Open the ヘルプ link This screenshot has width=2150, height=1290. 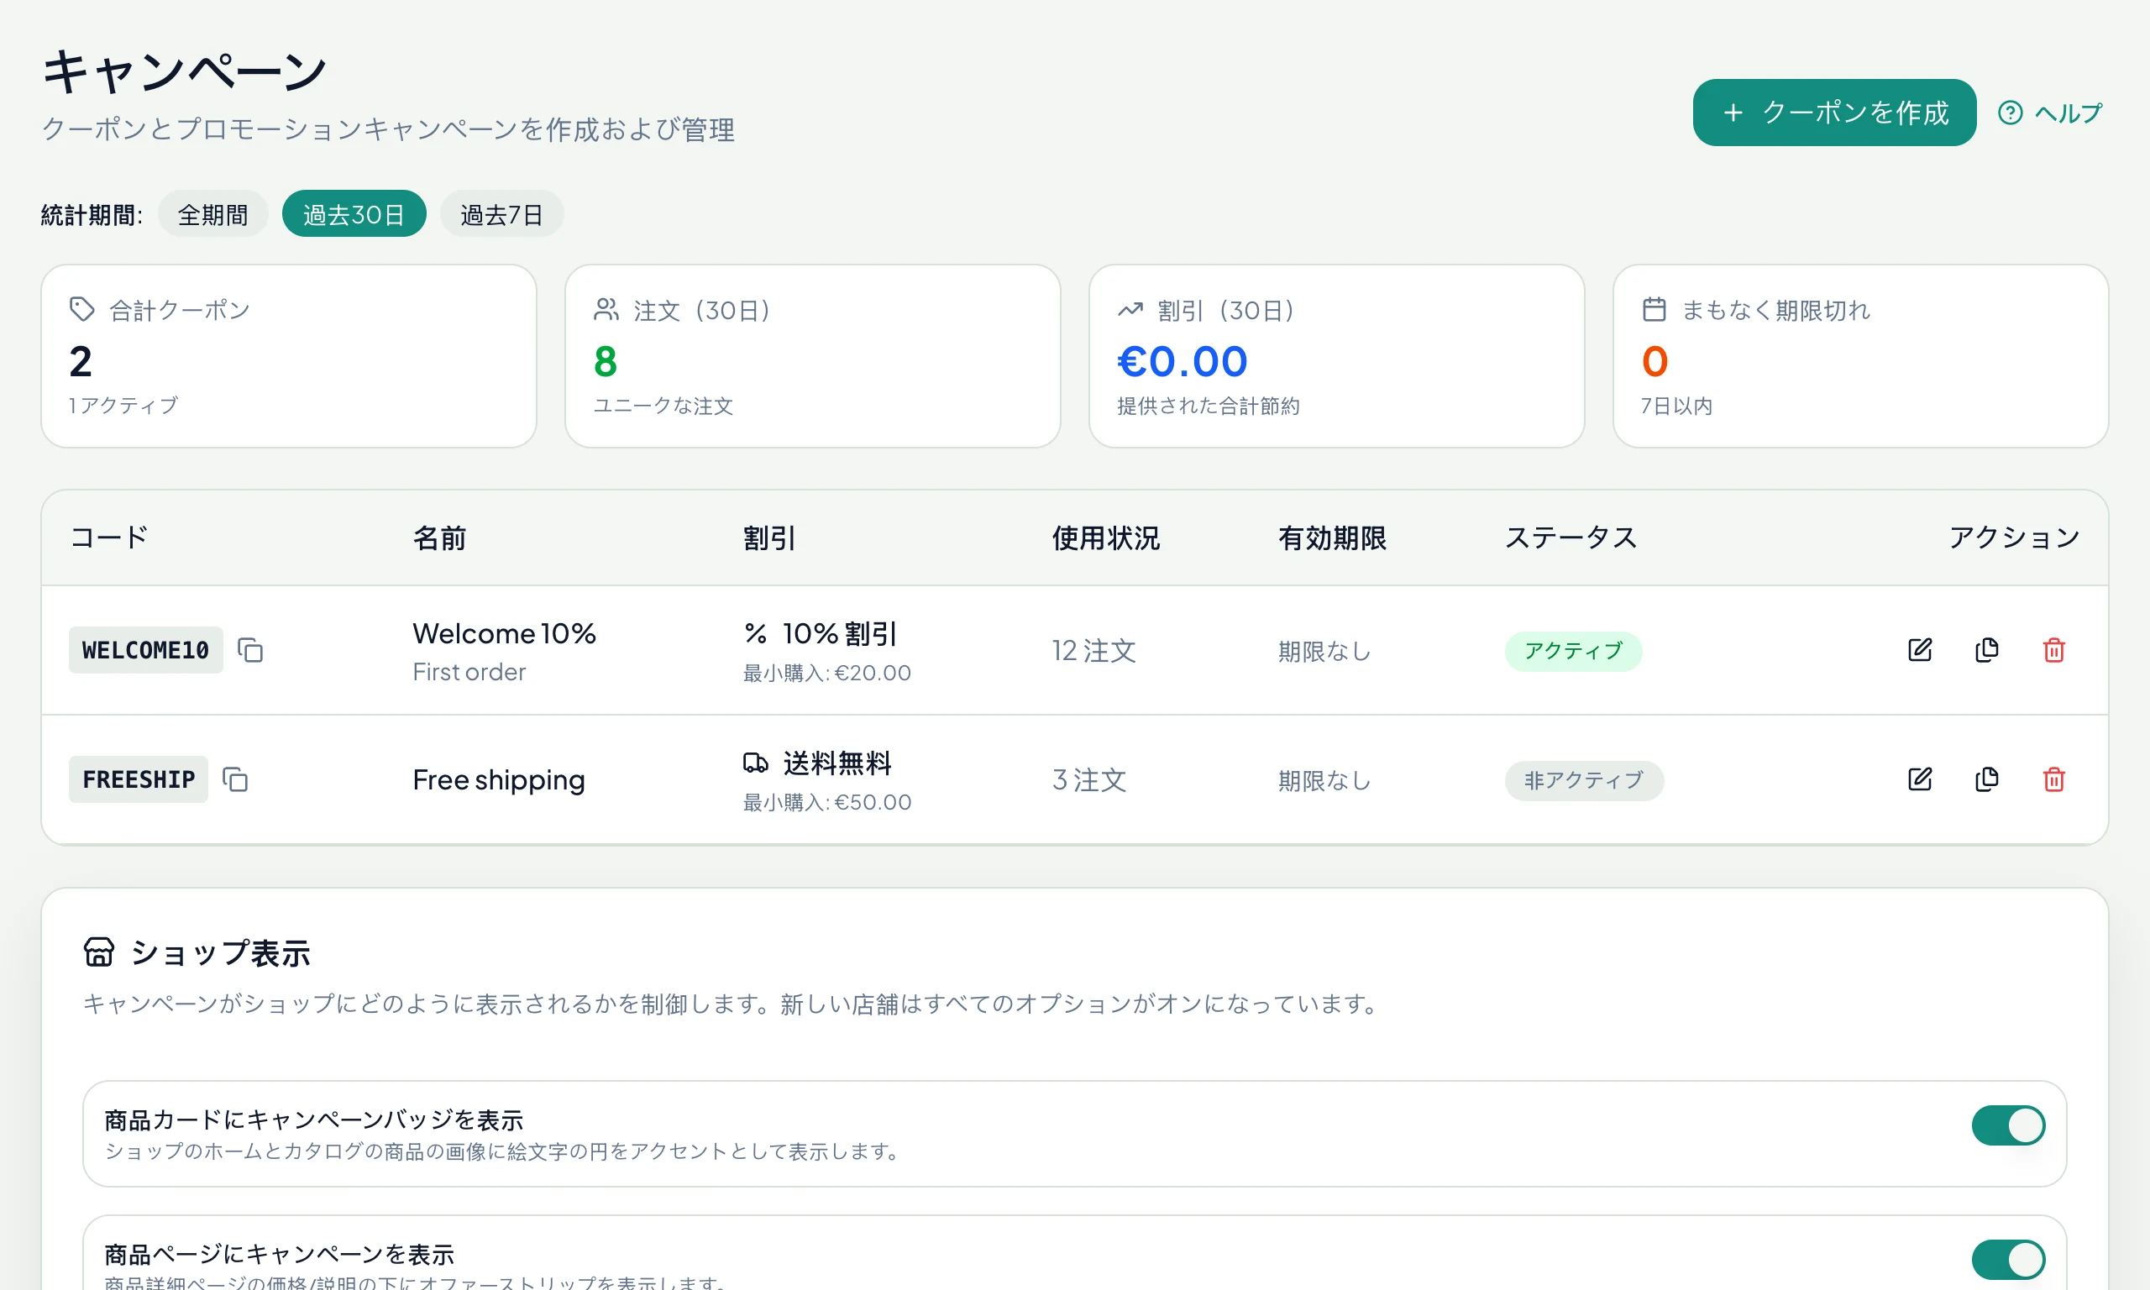click(x=2050, y=113)
